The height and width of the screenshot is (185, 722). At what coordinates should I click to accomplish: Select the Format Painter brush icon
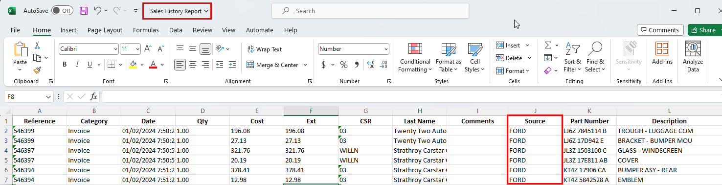(x=37, y=70)
